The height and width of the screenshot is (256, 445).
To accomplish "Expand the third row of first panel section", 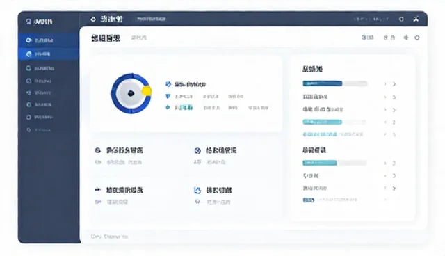I will point(394,109).
